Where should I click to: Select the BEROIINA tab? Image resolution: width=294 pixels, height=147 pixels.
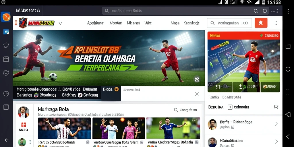(x=216, y=107)
